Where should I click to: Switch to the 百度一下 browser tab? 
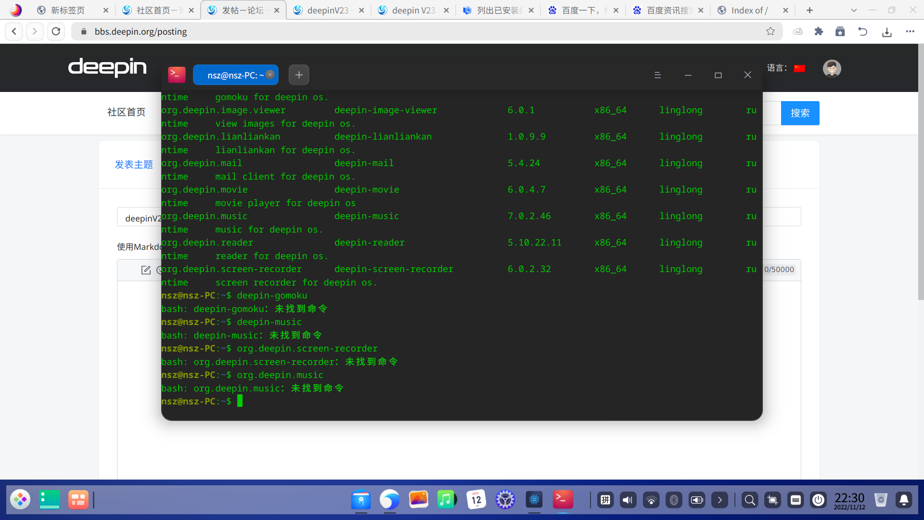click(581, 10)
